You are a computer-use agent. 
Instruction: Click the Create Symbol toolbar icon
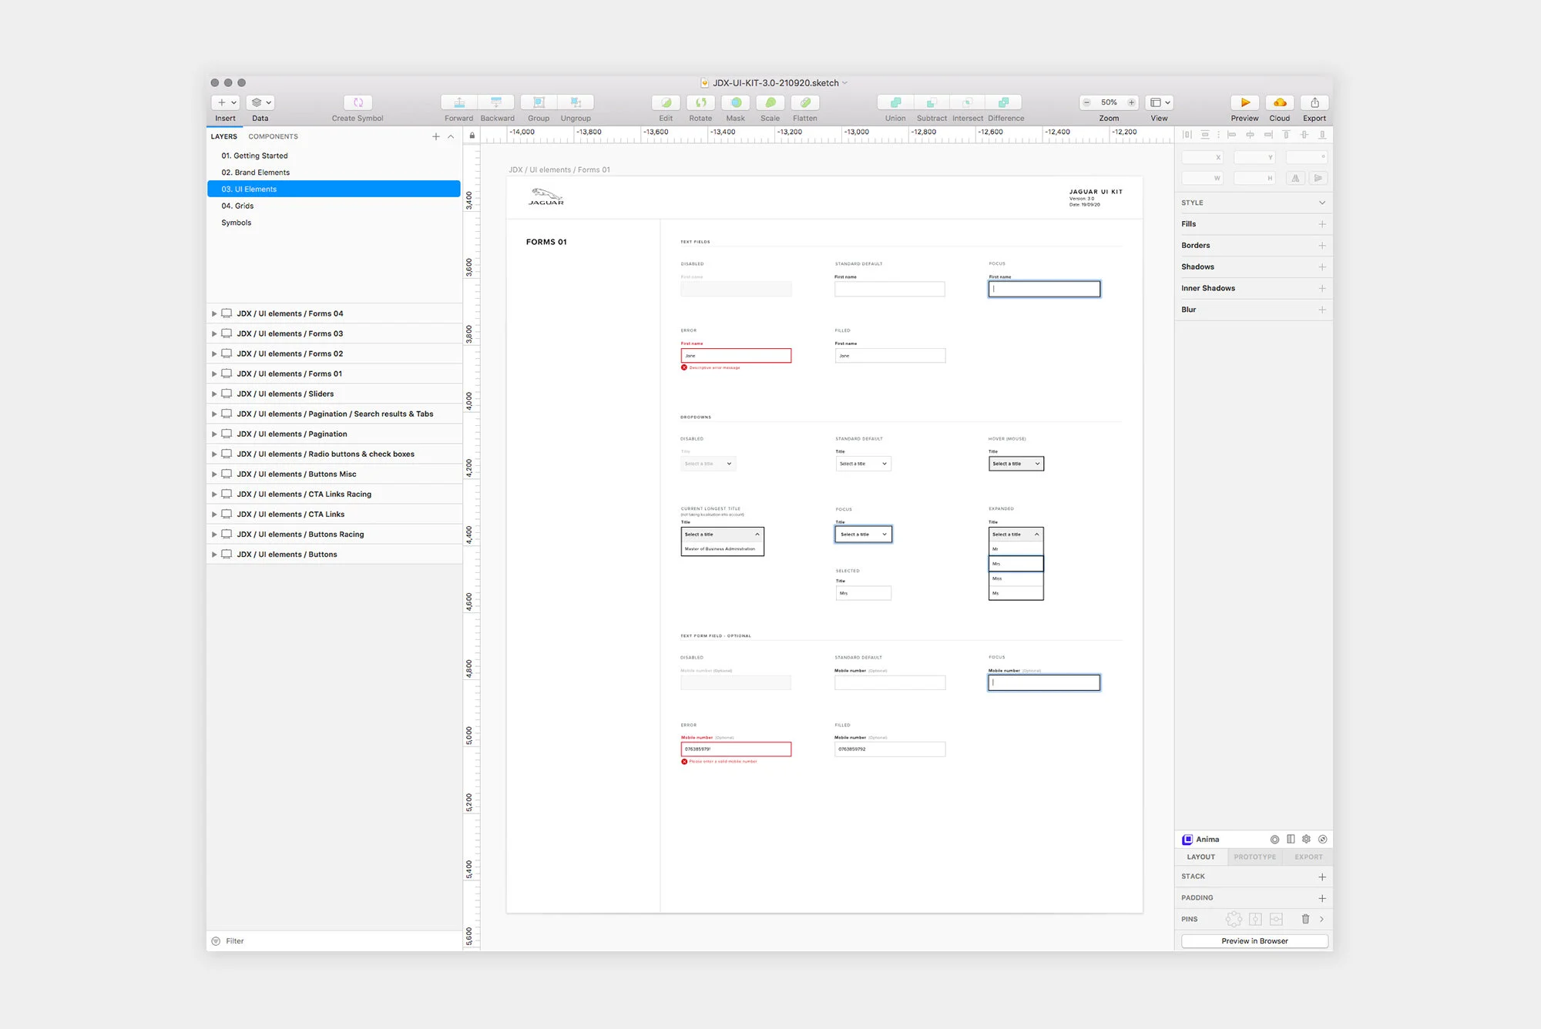tap(358, 102)
